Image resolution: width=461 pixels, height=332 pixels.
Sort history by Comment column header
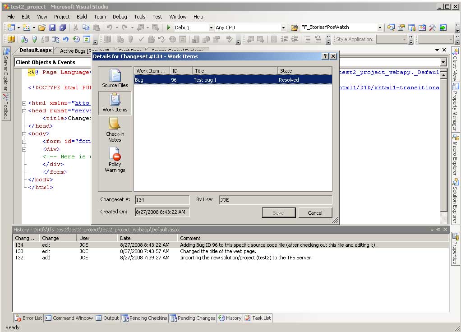coord(313,238)
